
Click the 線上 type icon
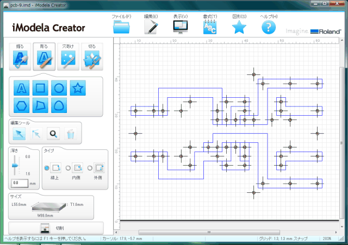click(55, 168)
